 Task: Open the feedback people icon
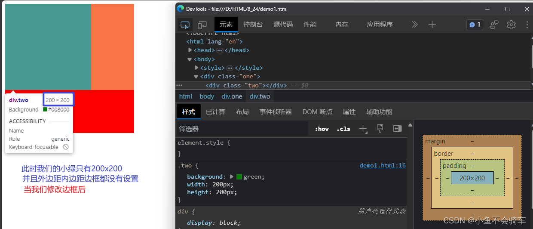point(494,25)
